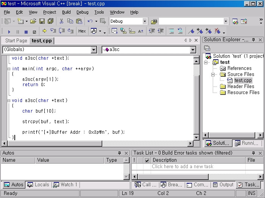Image resolution: width=265 pixels, height=198 pixels.
Task: Select the Header Files folder
Action: [x=241, y=87]
